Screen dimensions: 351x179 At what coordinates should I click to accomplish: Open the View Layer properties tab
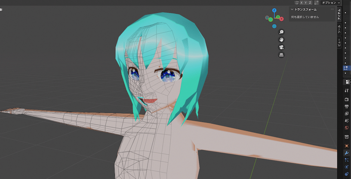point(347,113)
